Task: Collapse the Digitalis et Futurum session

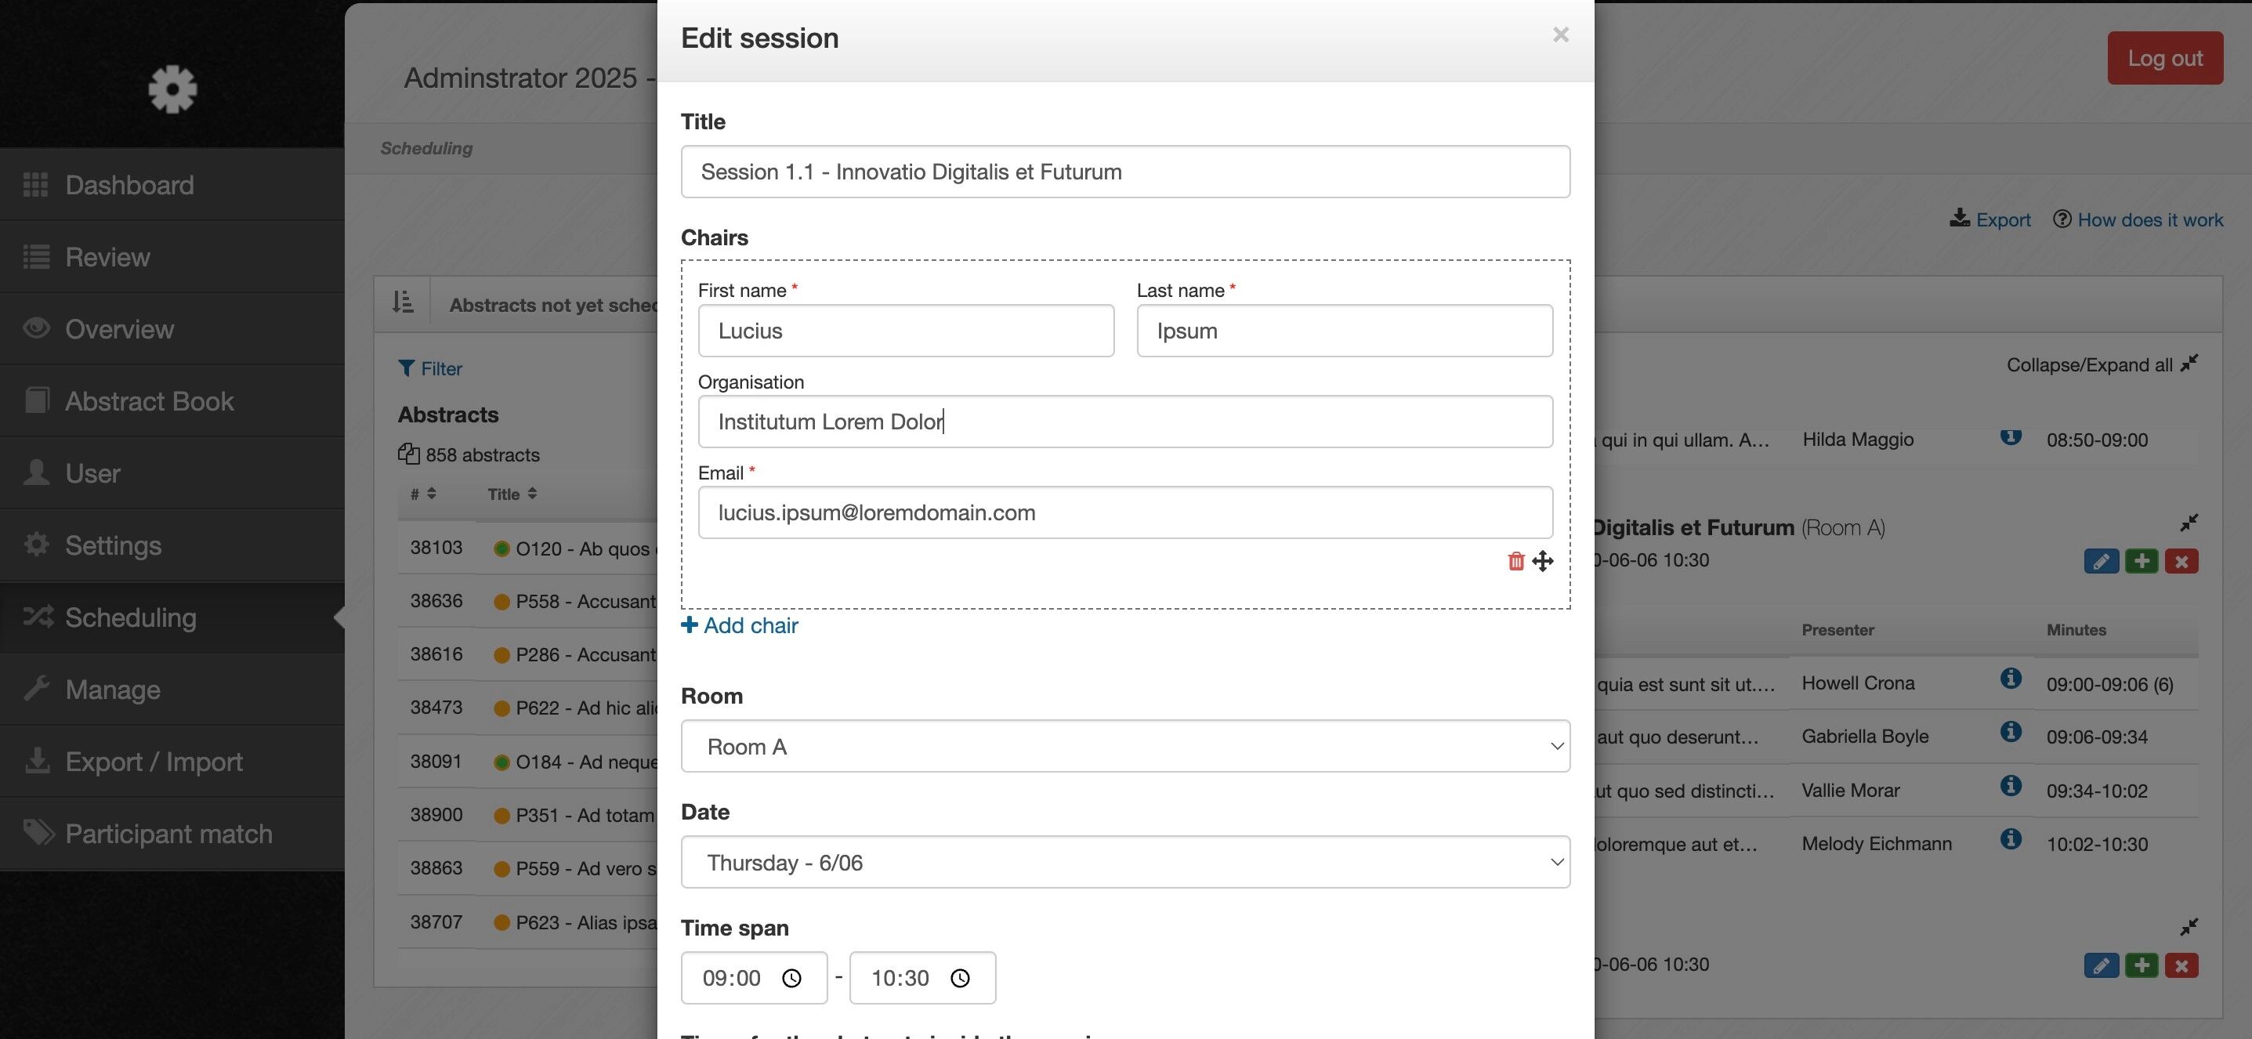Action: [2189, 523]
